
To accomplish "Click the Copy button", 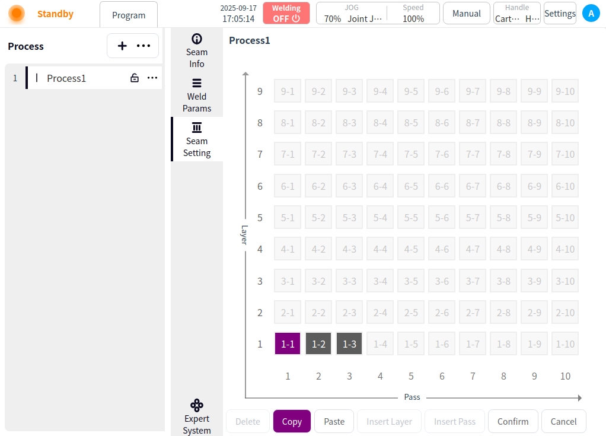I will (292, 421).
